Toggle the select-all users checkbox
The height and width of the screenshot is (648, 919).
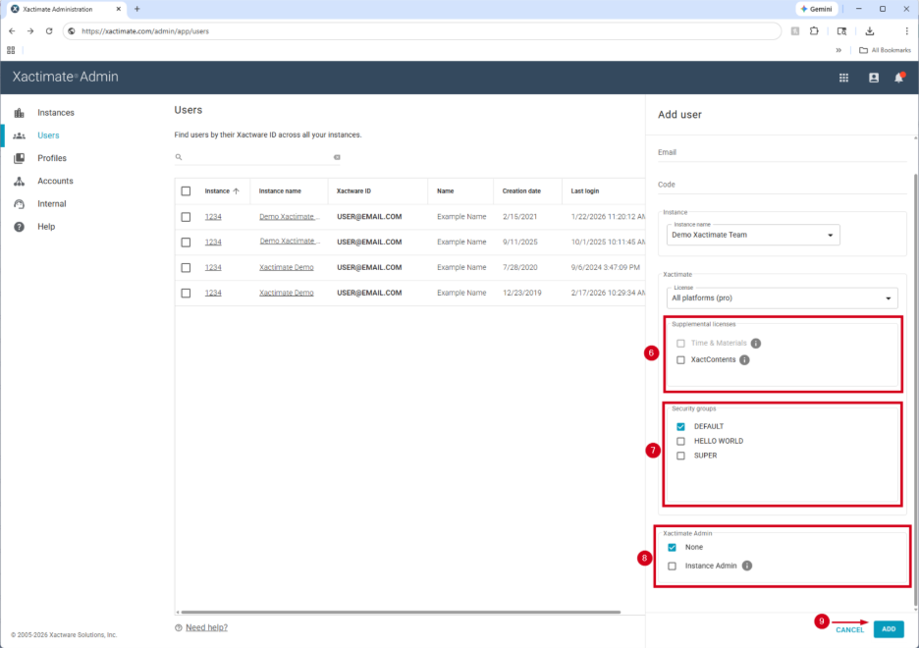pos(186,191)
